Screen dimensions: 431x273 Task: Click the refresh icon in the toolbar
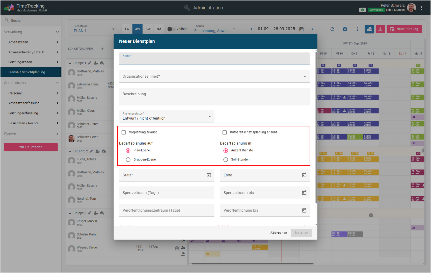(332, 29)
